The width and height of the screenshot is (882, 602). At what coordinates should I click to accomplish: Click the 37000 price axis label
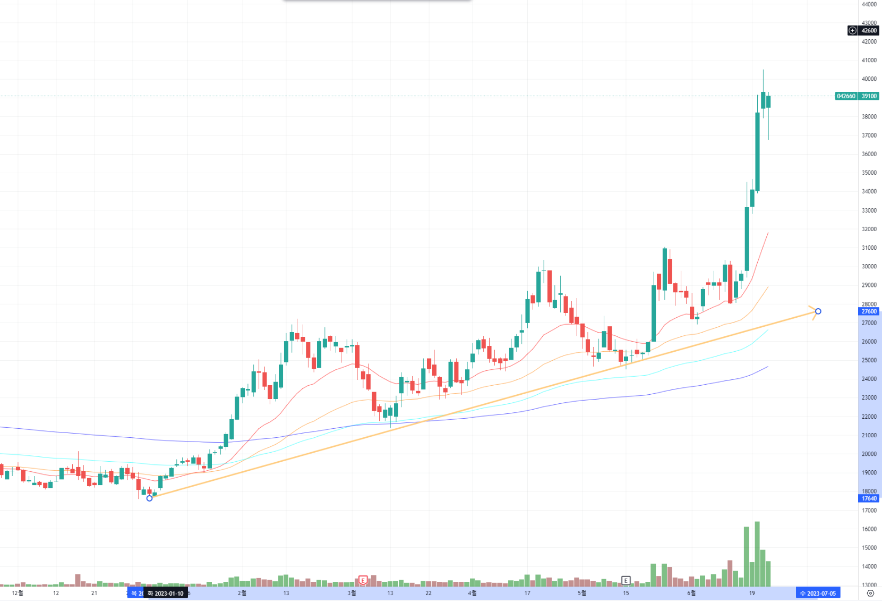coord(869,135)
